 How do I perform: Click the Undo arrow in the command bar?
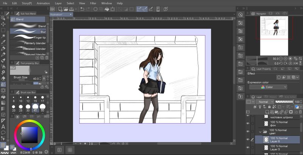83,9
